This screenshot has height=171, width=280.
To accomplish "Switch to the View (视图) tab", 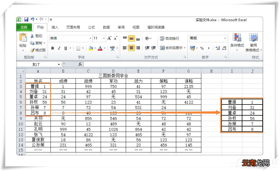I will [x=136, y=27].
